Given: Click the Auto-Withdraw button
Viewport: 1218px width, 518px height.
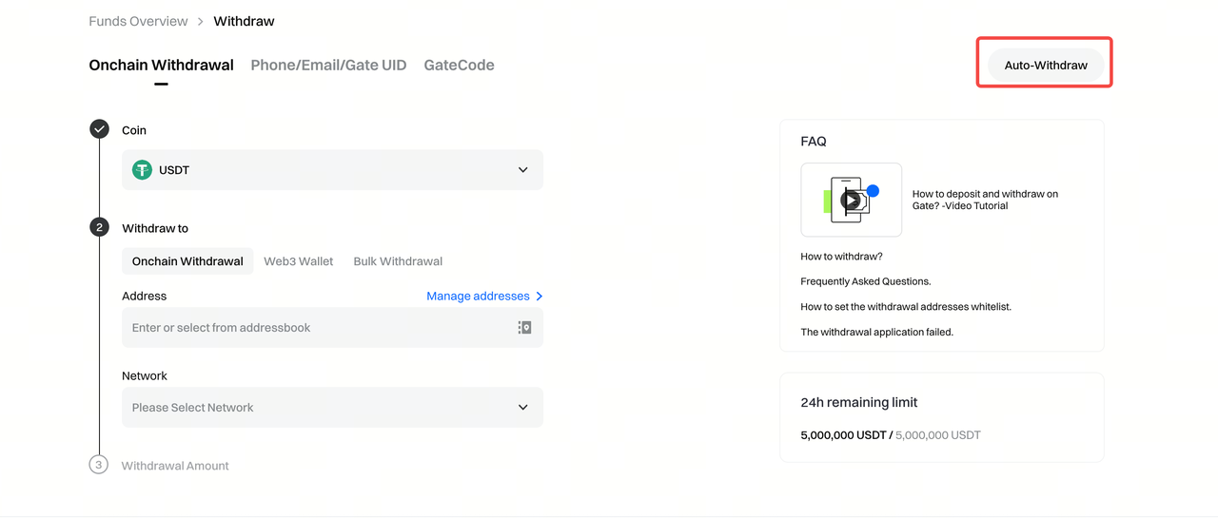Looking at the screenshot, I should [x=1045, y=66].
